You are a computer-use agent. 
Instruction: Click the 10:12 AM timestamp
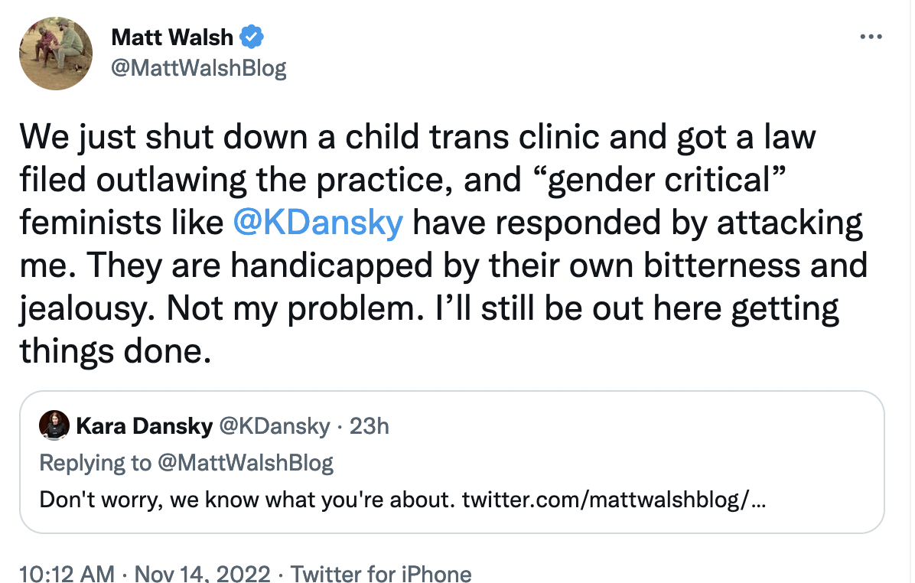pos(67,573)
